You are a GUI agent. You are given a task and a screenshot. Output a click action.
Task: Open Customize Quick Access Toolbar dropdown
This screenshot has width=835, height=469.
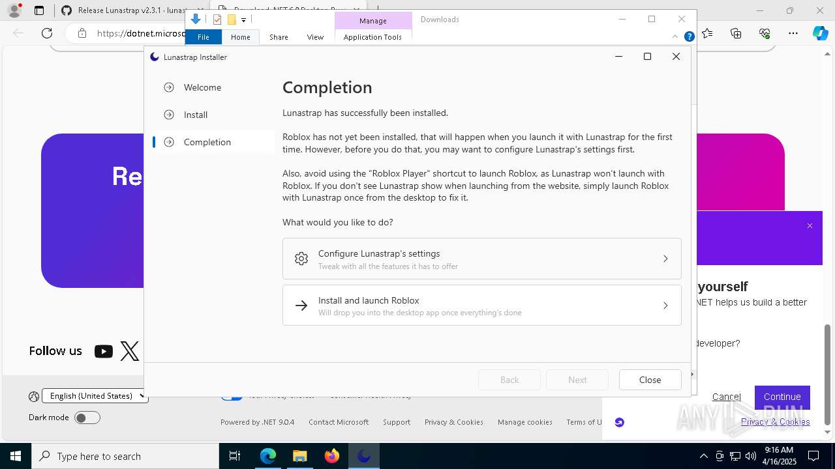[x=243, y=20]
